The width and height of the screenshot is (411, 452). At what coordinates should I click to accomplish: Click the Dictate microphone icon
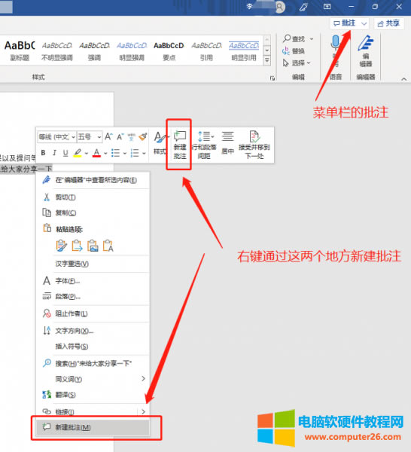[335, 43]
